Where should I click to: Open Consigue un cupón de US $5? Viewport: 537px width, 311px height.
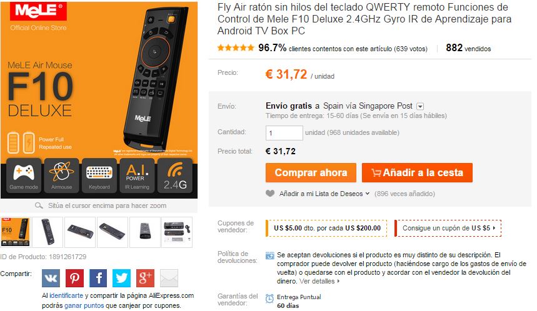[448, 228]
